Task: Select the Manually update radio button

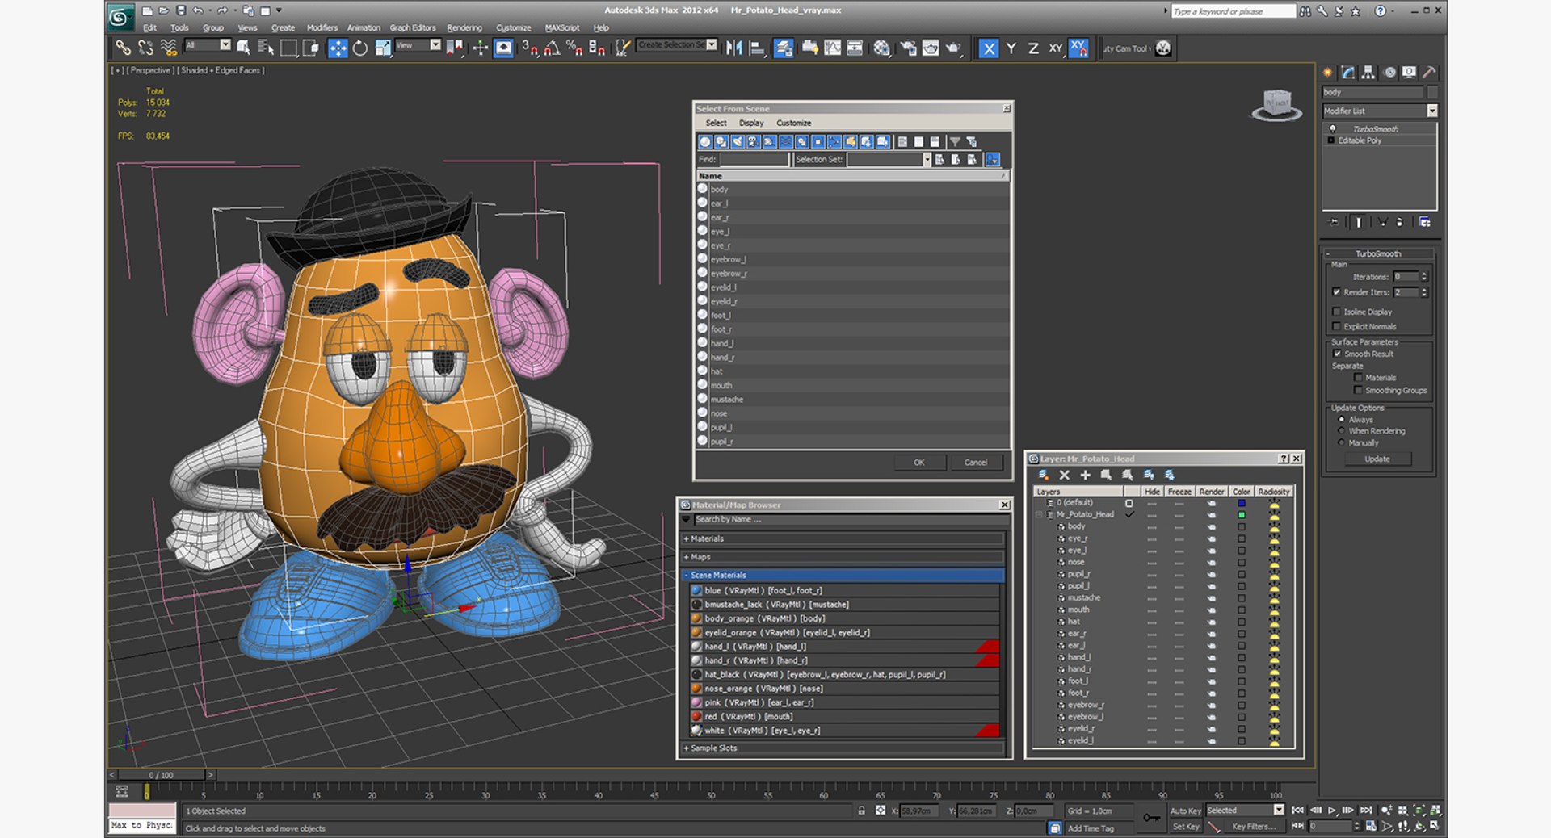Action: coord(1342,442)
